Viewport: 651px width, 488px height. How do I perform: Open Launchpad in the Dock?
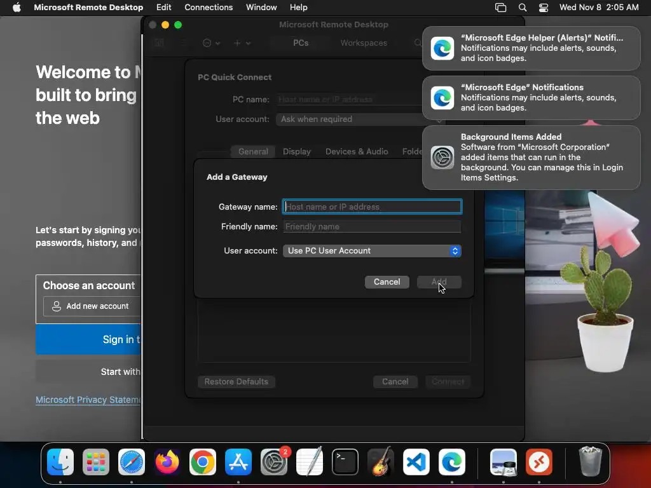tap(96, 461)
